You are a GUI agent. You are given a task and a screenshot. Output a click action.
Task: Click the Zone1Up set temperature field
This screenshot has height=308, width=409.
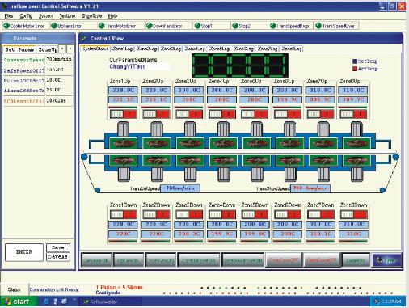123,91
